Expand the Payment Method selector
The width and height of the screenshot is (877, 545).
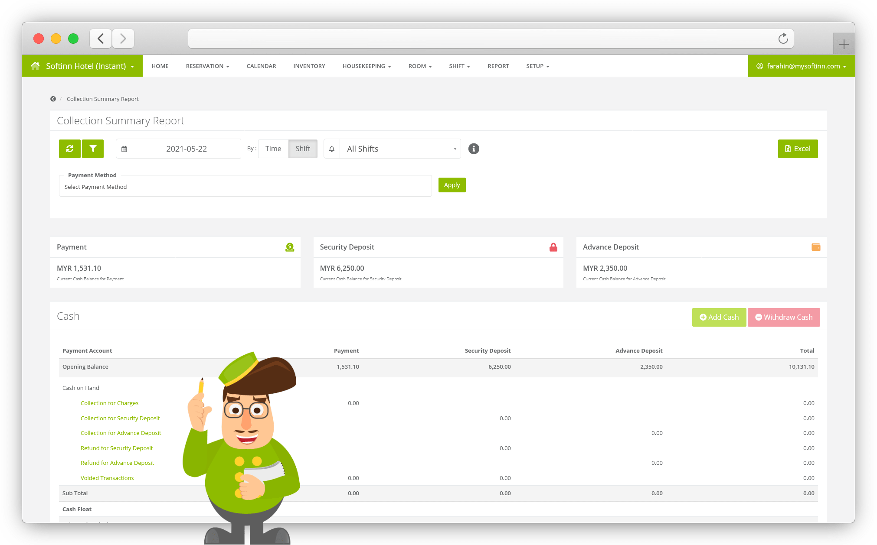pos(245,186)
